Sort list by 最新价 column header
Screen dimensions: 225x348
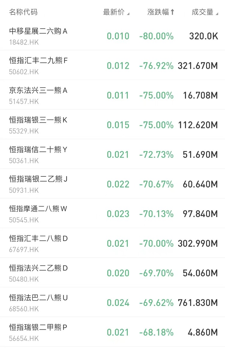pyautogui.click(x=116, y=12)
